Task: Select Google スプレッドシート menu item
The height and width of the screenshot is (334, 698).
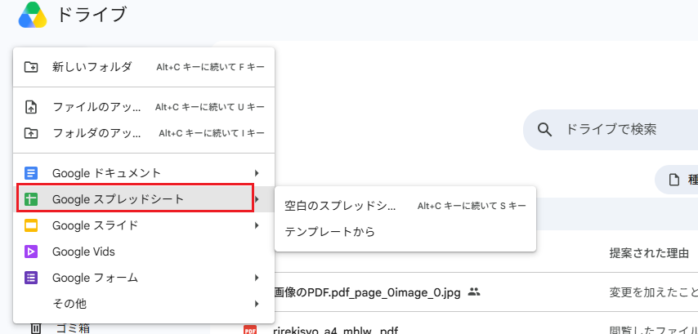Action: pos(144,198)
